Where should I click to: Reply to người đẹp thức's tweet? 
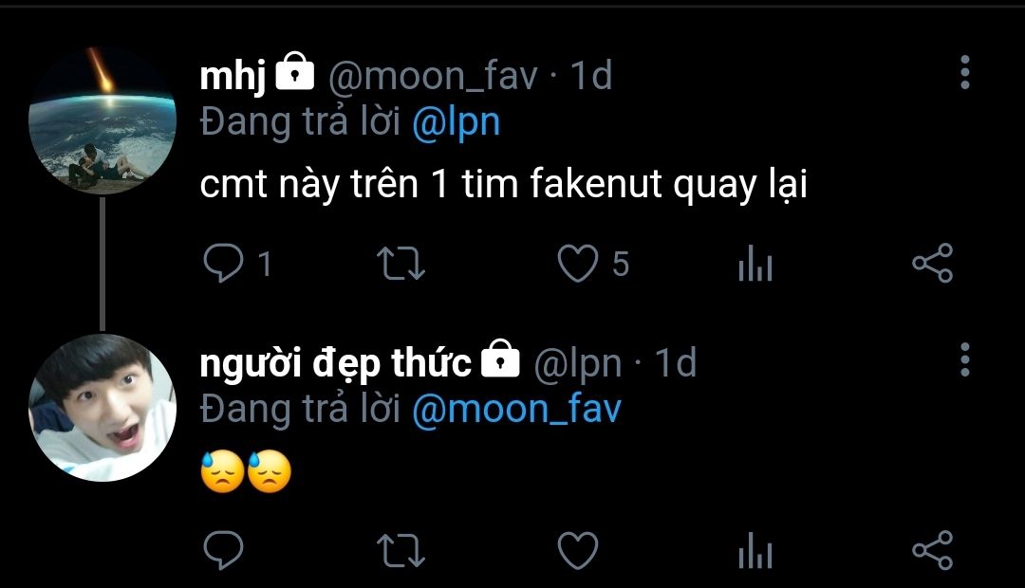224,551
